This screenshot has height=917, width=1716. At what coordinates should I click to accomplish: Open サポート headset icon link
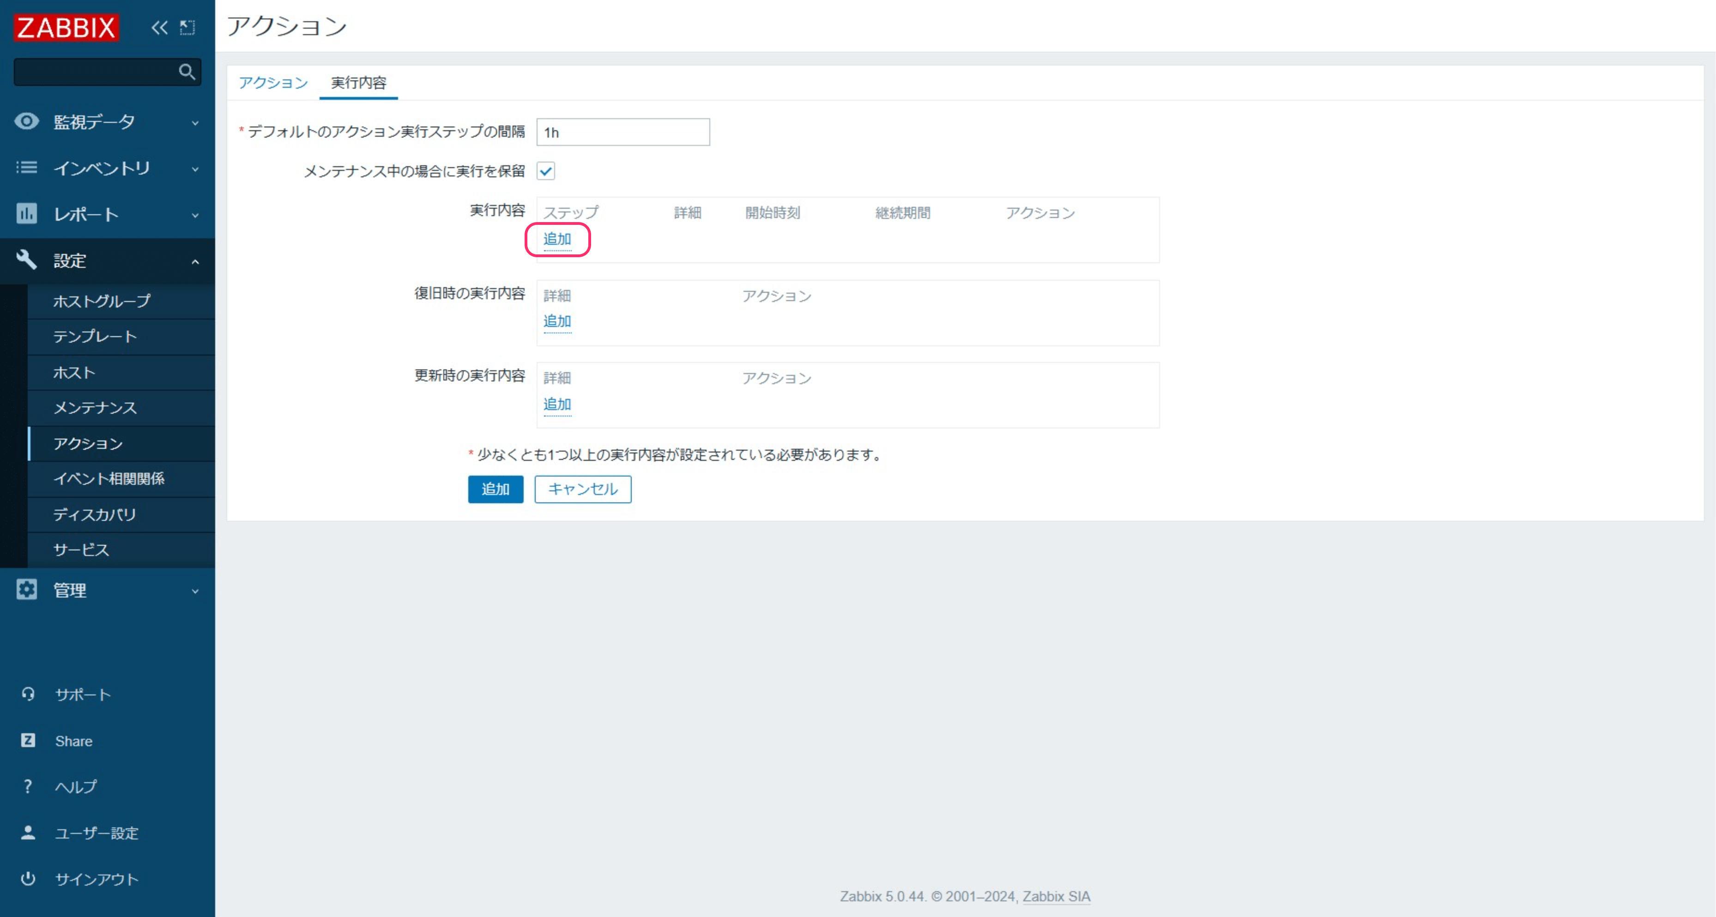(x=28, y=694)
